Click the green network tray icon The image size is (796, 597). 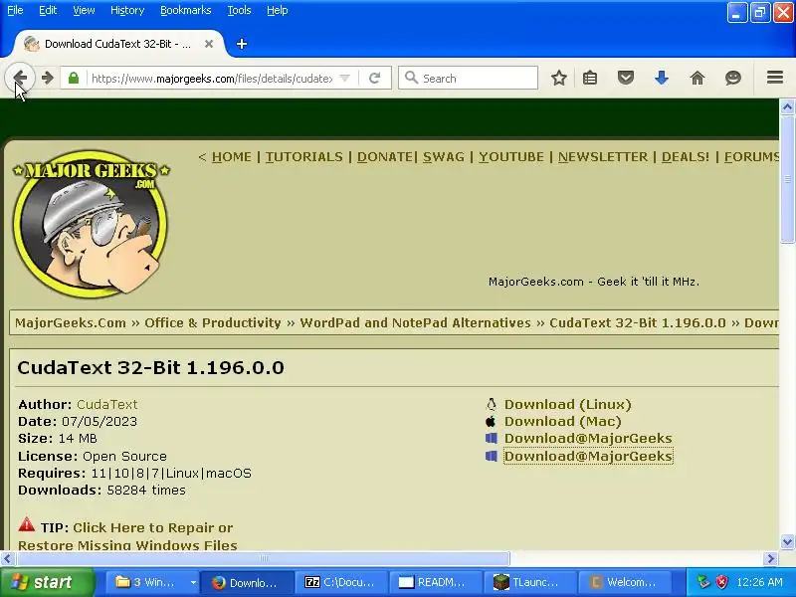pos(703,582)
